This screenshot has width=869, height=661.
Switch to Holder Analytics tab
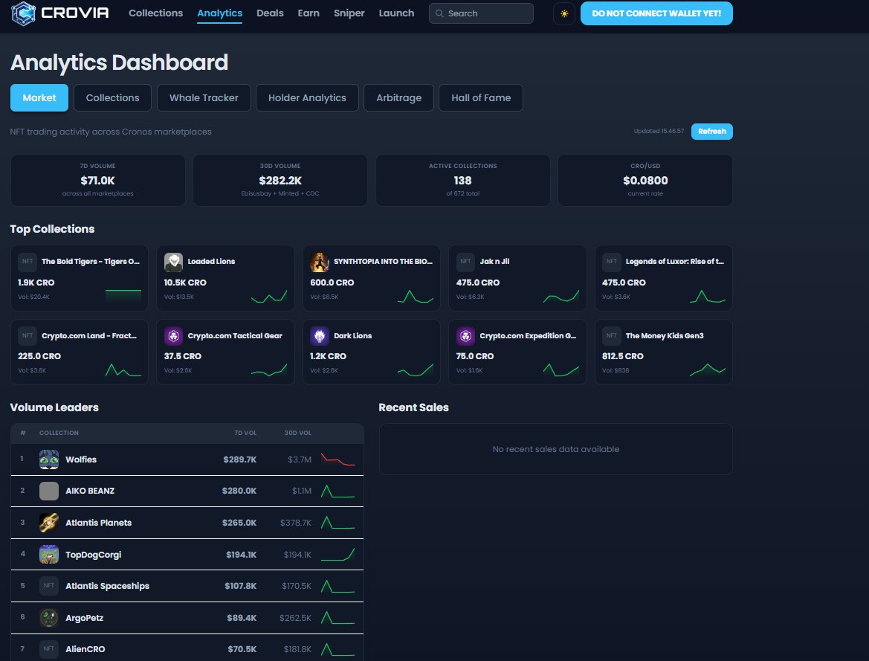point(307,97)
